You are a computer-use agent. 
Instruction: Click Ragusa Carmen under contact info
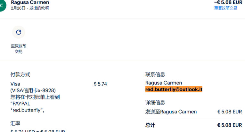[164, 83]
